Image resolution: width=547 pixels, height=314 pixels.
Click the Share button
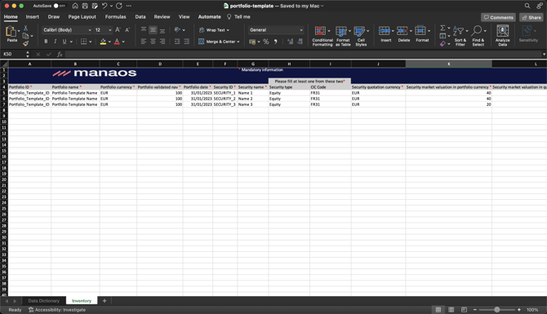click(x=531, y=17)
